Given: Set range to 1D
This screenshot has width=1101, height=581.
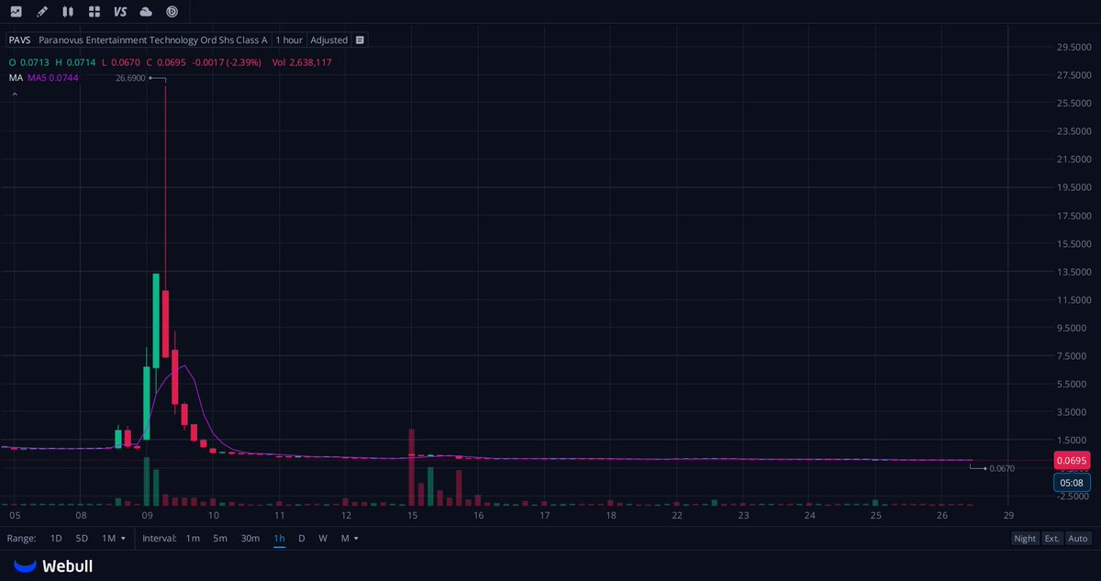Looking at the screenshot, I should (x=56, y=539).
